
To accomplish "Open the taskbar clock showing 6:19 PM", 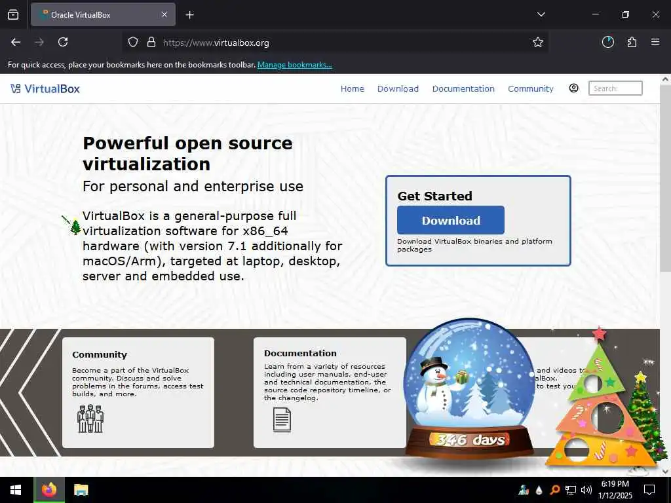I will point(615,490).
